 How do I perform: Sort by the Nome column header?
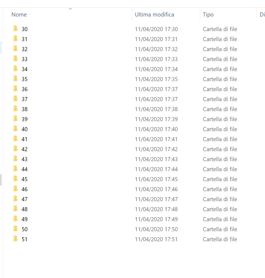[x=19, y=15]
